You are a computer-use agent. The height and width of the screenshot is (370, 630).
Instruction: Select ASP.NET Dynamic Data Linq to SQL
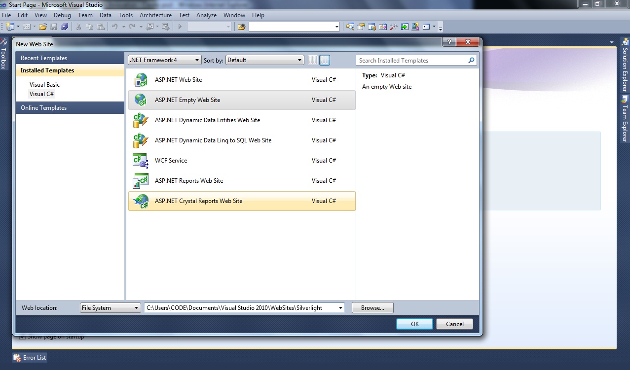point(242,140)
